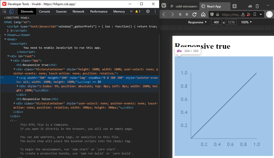Expand the head node in the DOM tree
This screenshot has height=158, width=274.
[6, 35]
